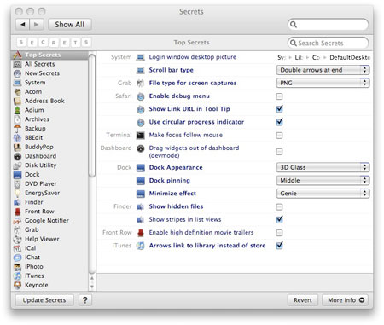
Task: Open the BBEdit icon
Action: 18,137
